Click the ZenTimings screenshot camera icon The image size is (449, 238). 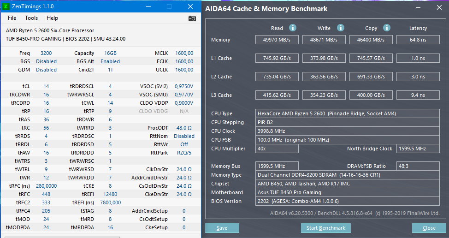(192, 18)
